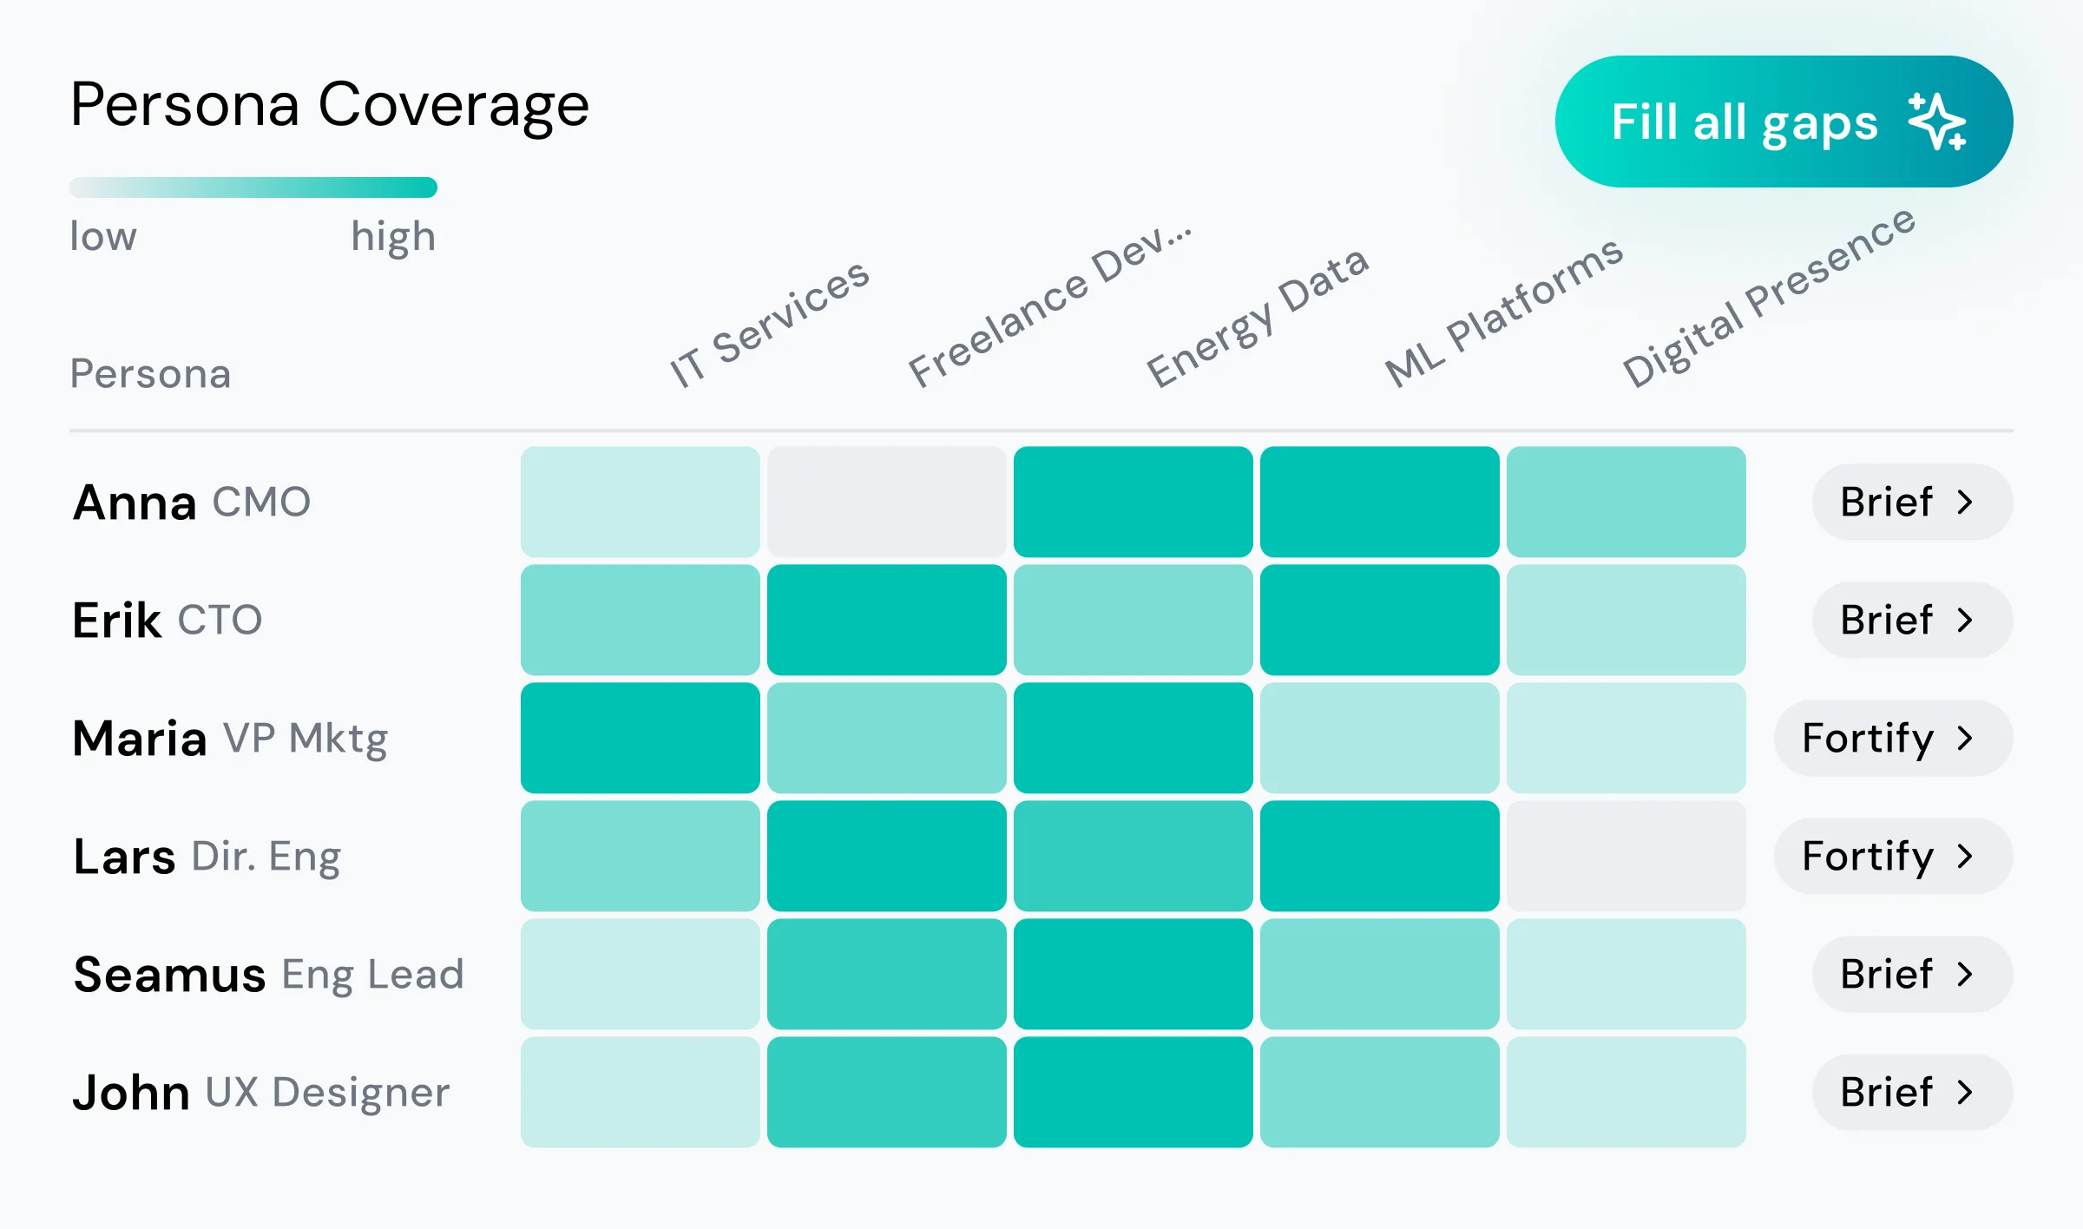Click the ML Platforms column header
The width and height of the screenshot is (2083, 1229).
tap(1503, 312)
